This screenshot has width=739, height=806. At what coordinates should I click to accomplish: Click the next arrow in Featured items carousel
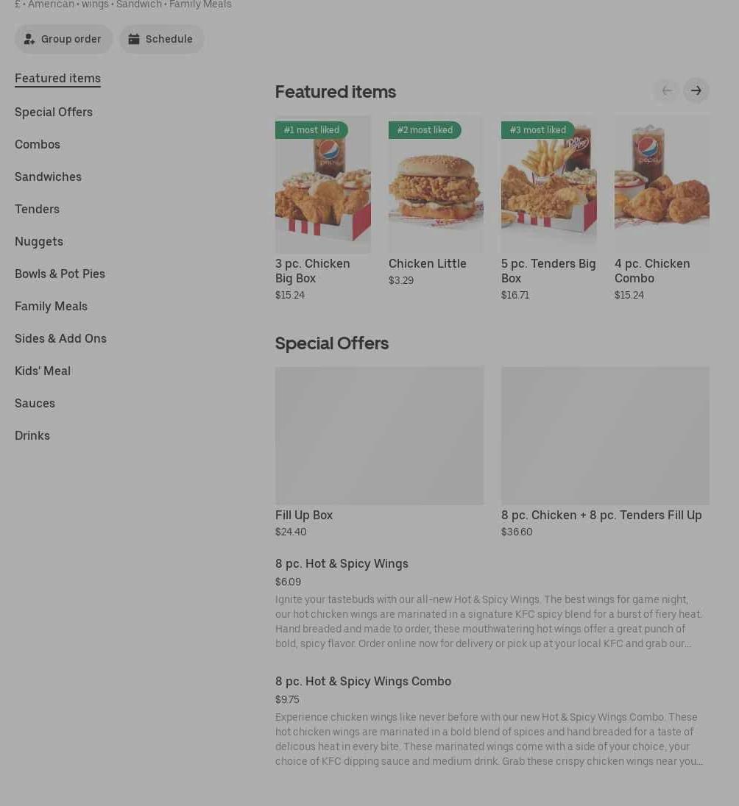click(696, 90)
